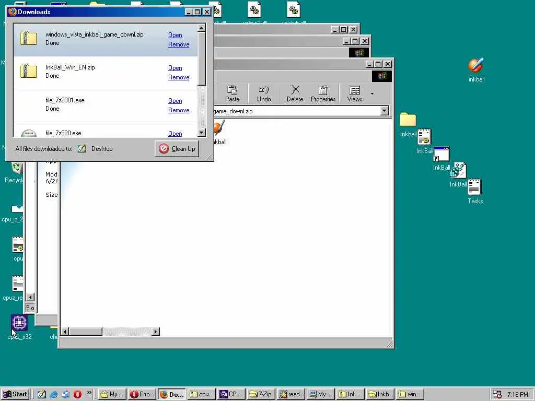Switch to the Erro... Opera taskbar button
This screenshot has width=535, height=401.
pos(142,394)
